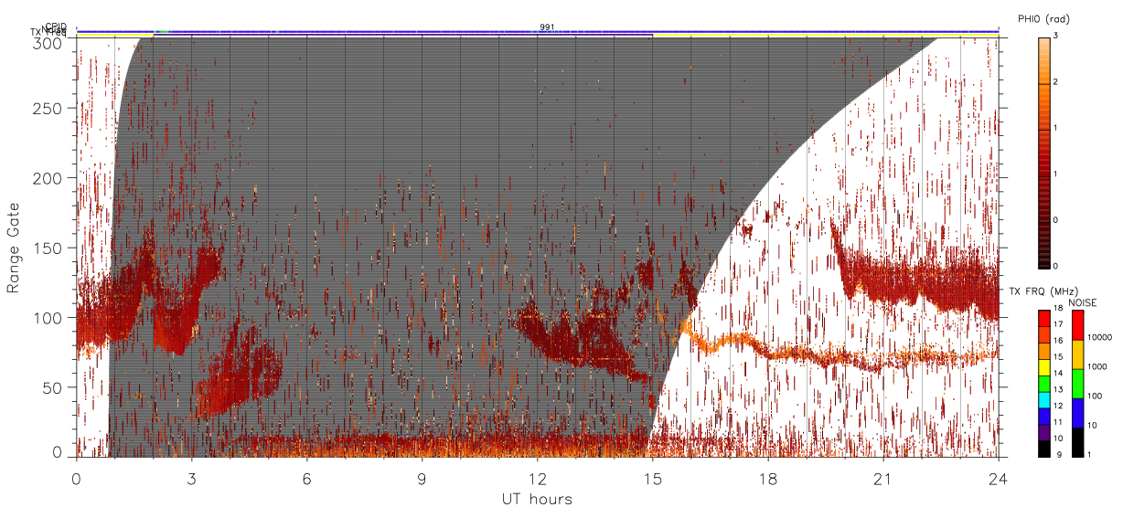Pick the purple swatch in TX FRQ legend
Screen dimensions: 1123x518
(x=1044, y=432)
